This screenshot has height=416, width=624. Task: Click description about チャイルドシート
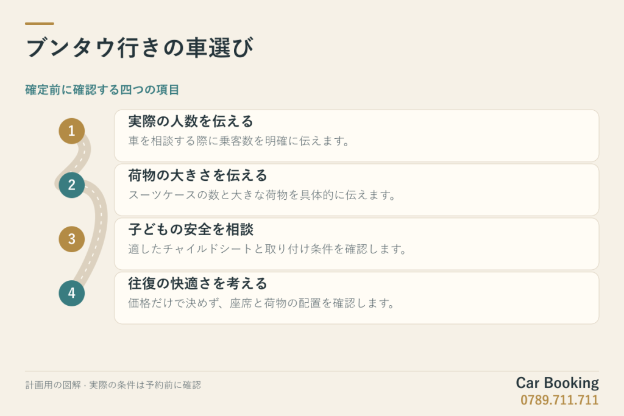(268, 249)
